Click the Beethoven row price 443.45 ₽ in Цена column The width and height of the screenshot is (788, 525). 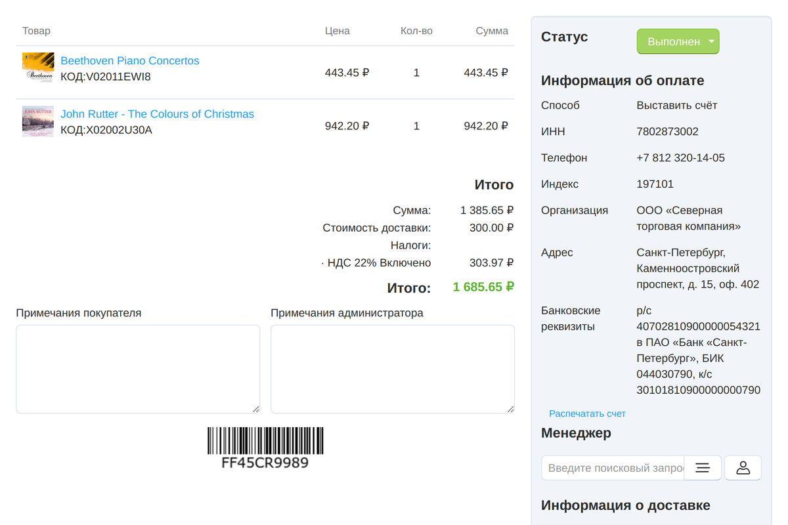pyautogui.click(x=347, y=73)
